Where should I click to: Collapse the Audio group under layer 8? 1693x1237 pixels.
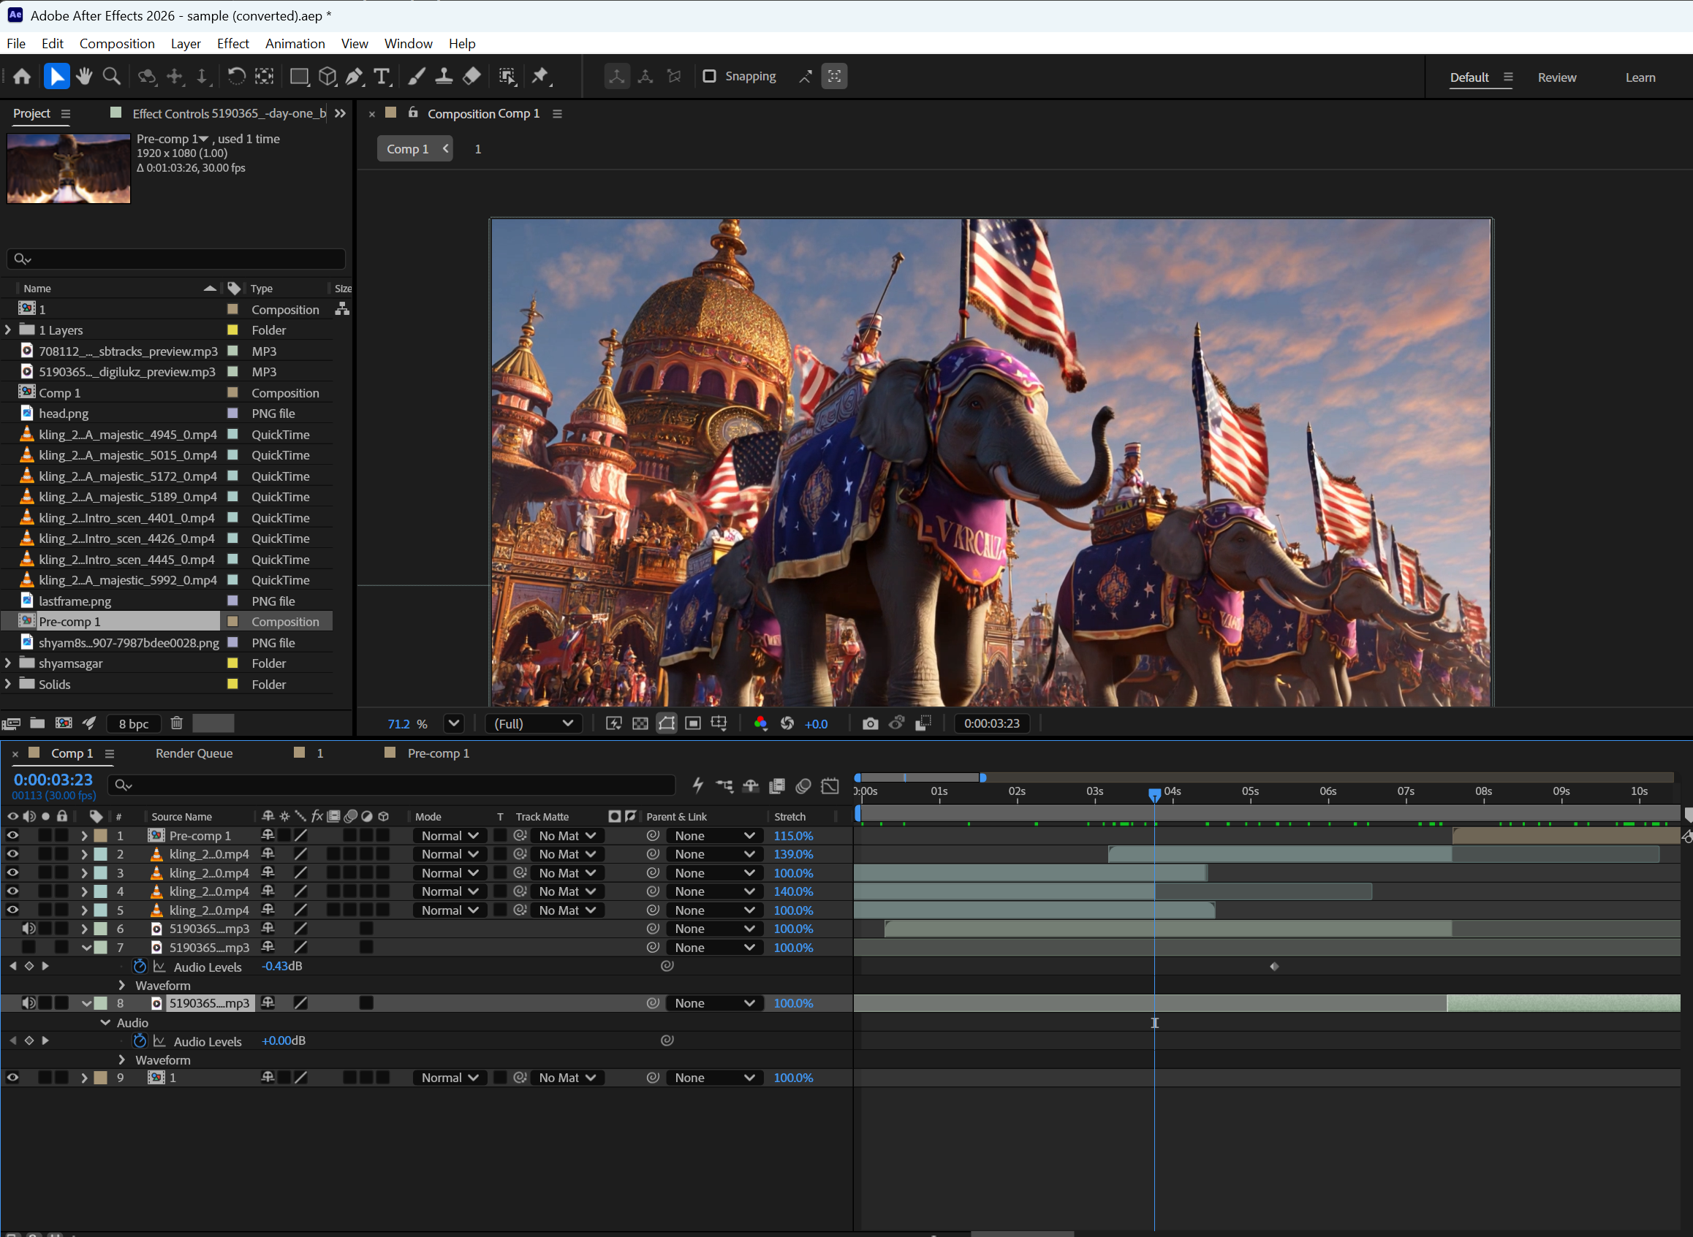click(x=105, y=1023)
